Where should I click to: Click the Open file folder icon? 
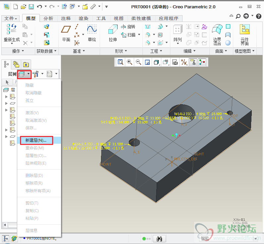[24, 7]
